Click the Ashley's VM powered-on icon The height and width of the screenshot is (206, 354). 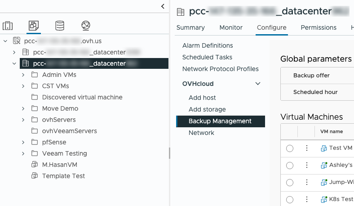324,166
